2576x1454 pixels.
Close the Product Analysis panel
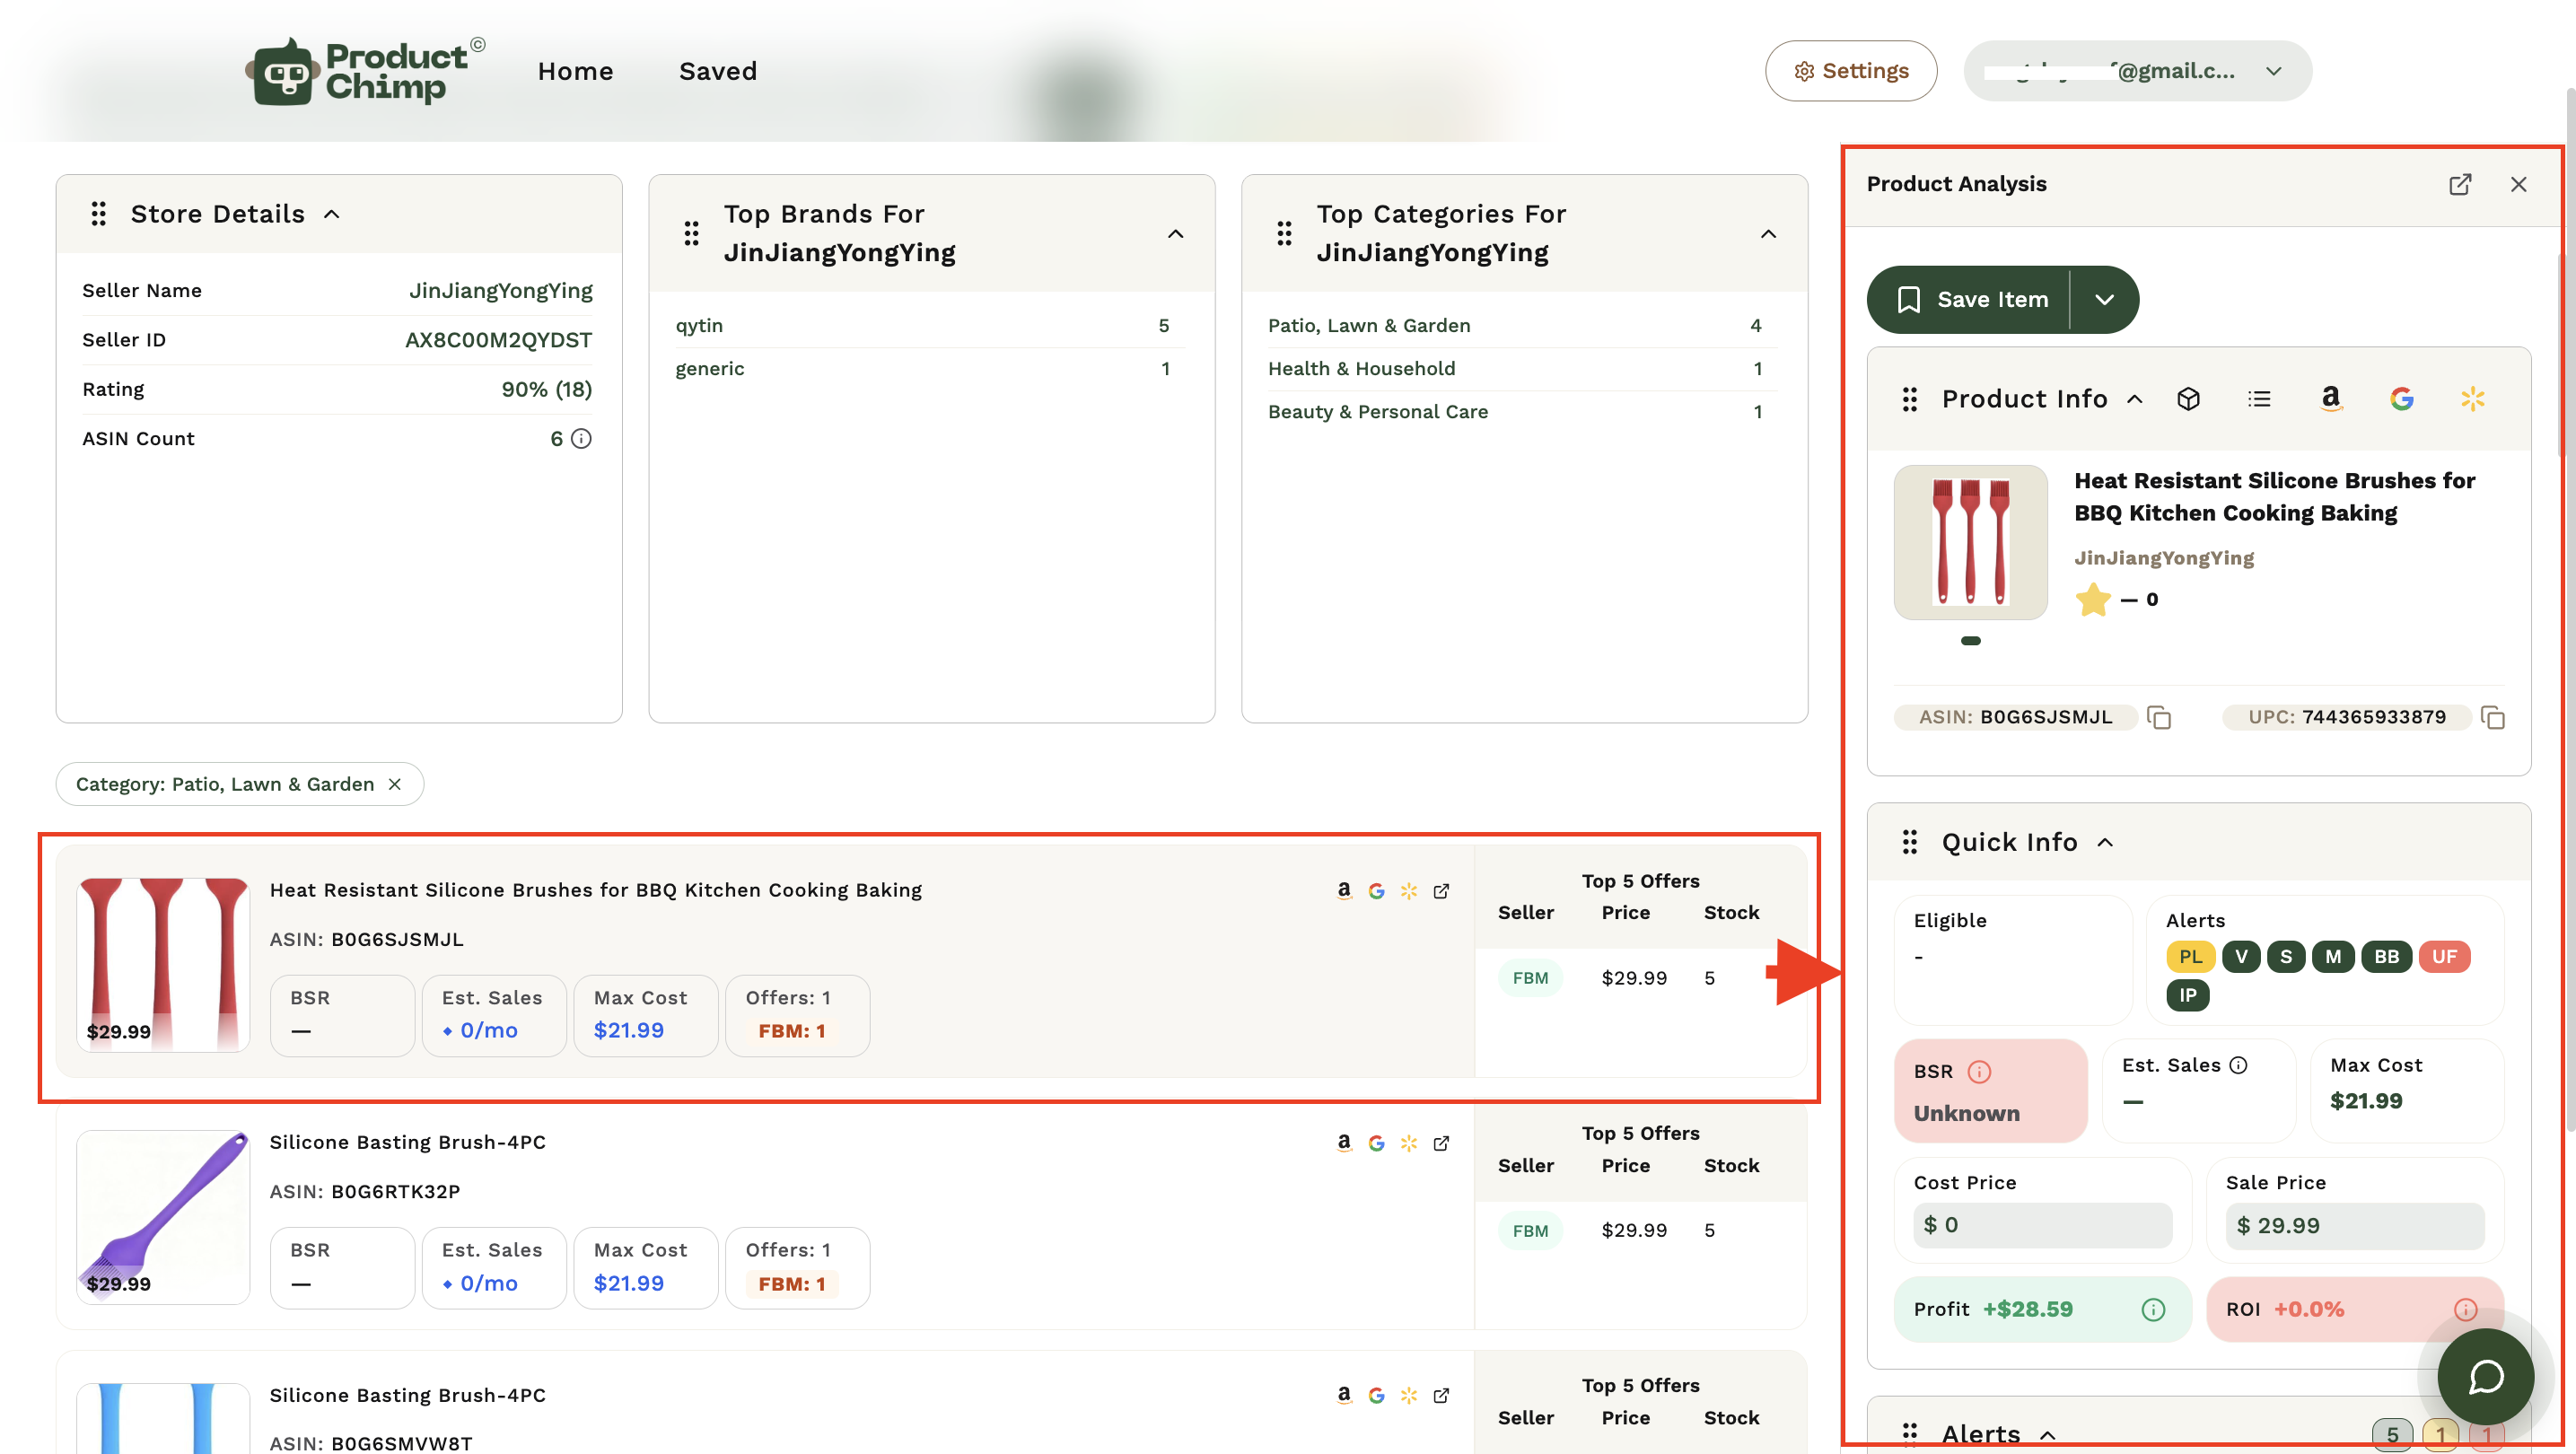tap(2518, 185)
